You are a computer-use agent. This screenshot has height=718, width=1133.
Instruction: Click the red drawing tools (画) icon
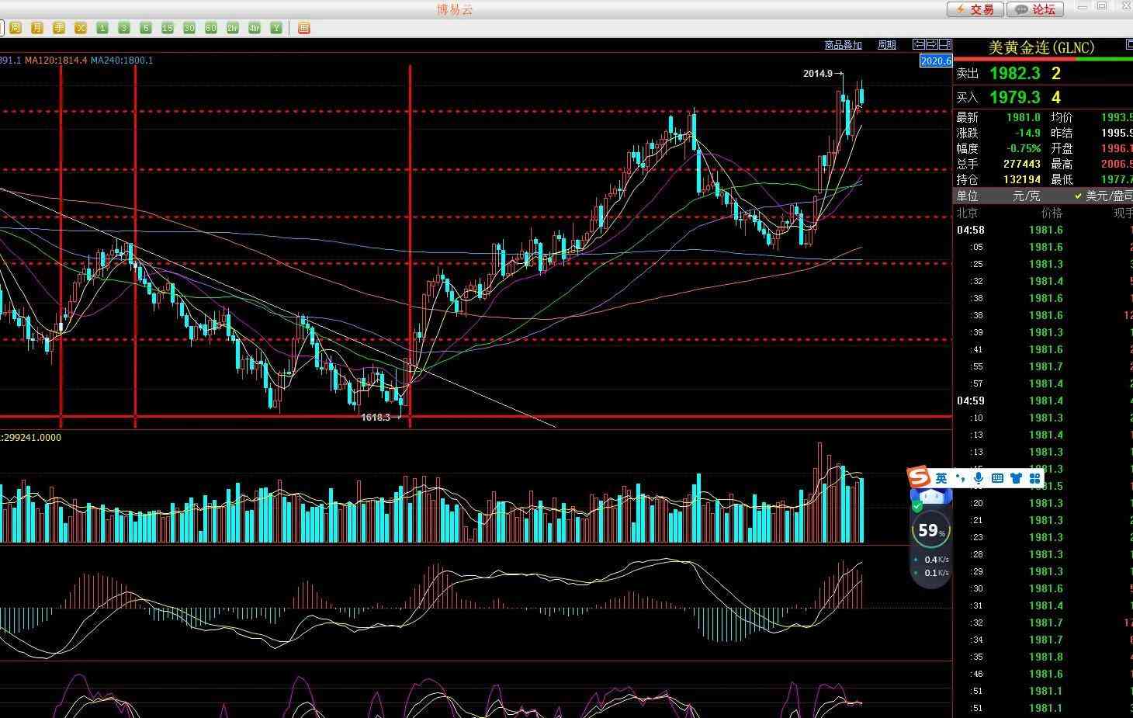(303, 28)
